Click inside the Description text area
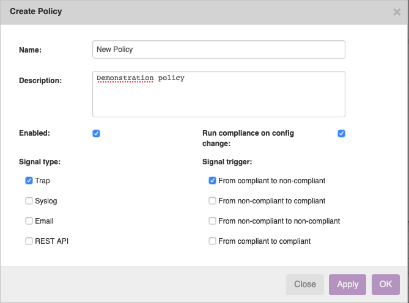 (219, 94)
